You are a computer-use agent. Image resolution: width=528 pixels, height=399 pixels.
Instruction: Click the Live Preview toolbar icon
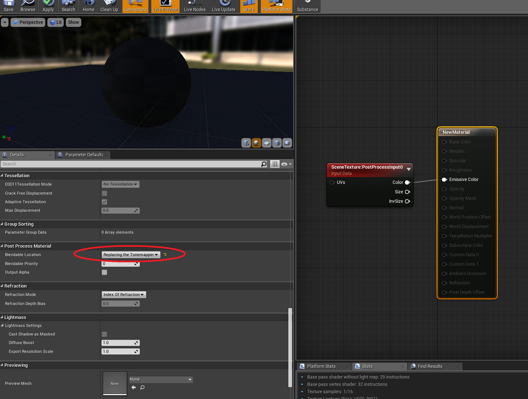coord(165,5)
